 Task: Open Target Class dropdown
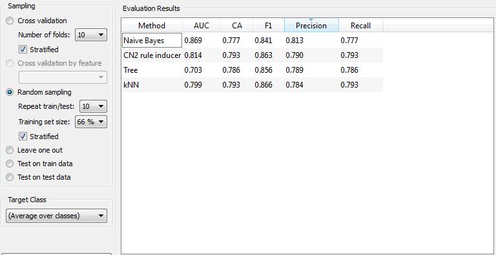[x=56, y=216]
